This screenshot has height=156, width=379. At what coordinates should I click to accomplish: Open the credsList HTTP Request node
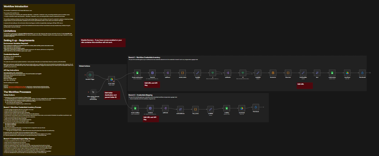(150, 108)
